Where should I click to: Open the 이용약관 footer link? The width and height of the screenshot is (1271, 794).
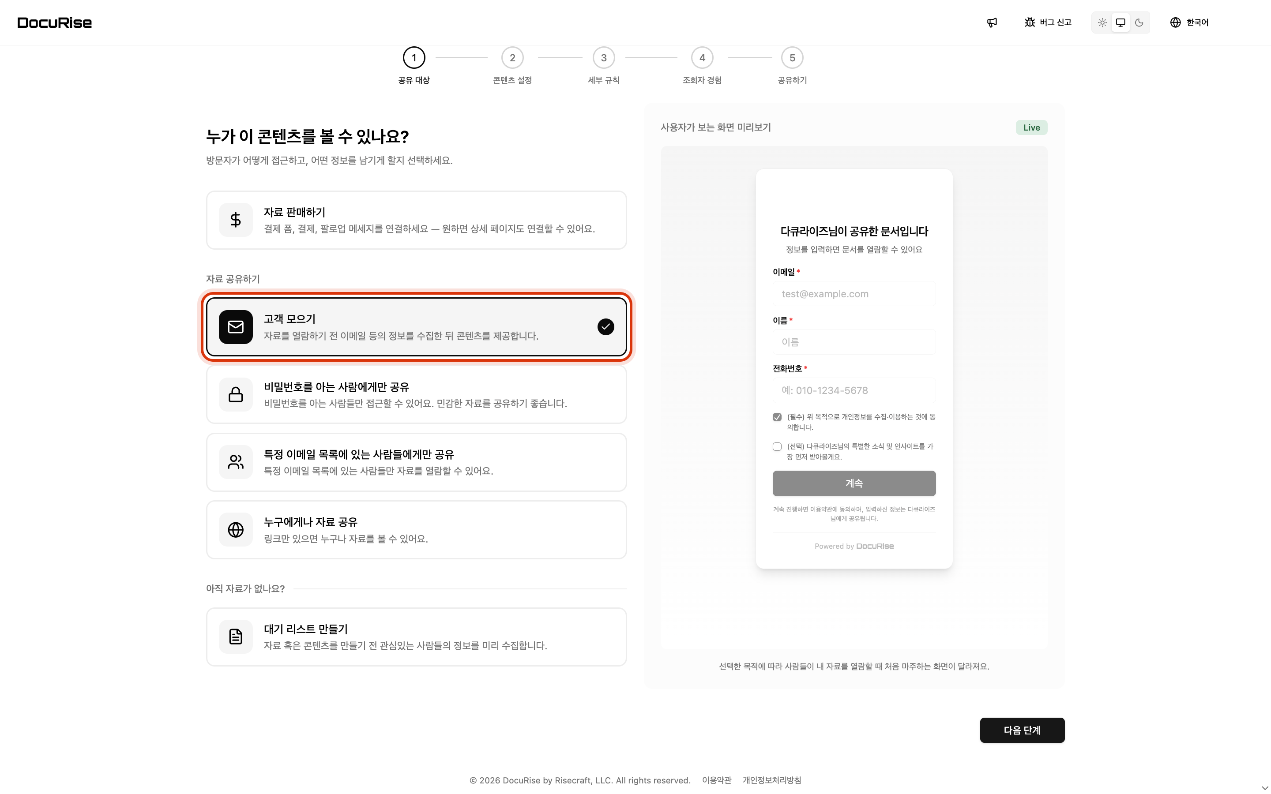(x=716, y=780)
